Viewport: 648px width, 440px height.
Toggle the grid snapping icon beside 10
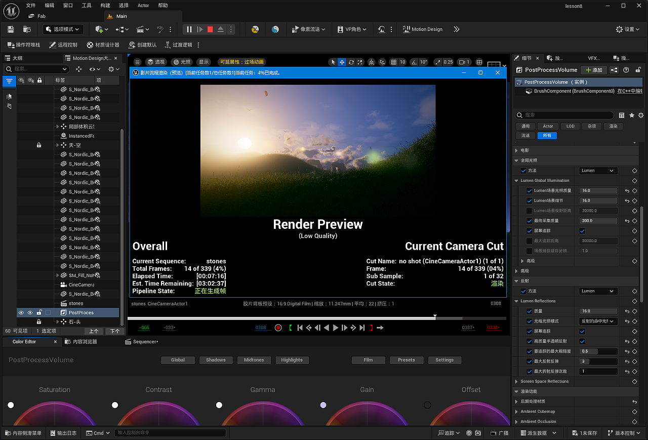pyautogui.click(x=394, y=62)
